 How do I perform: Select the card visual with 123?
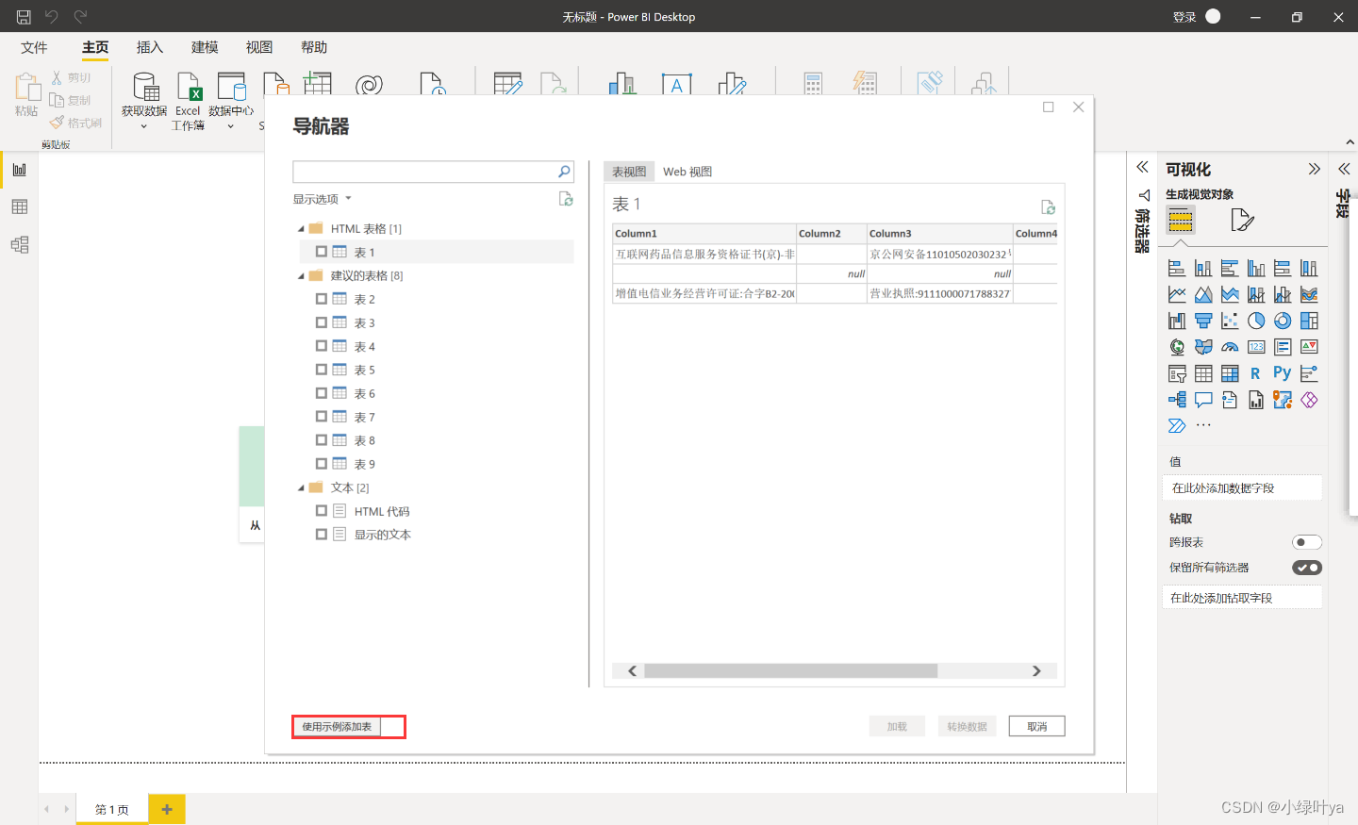[x=1256, y=348]
